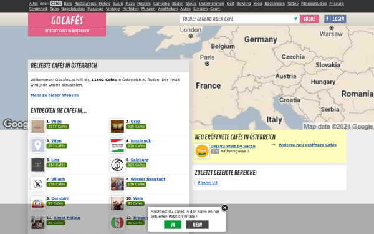Screen dimensions: 374x234
Task: Switch to the 'Fitnessstudios' category
Action: (x=314, y=4)
